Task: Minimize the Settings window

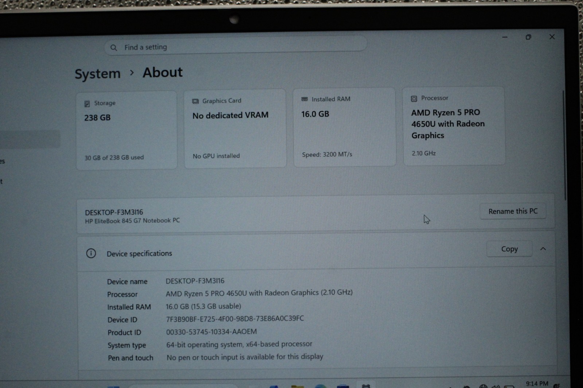Action: [x=505, y=37]
